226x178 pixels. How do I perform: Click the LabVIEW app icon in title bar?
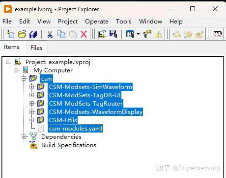tap(8, 9)
